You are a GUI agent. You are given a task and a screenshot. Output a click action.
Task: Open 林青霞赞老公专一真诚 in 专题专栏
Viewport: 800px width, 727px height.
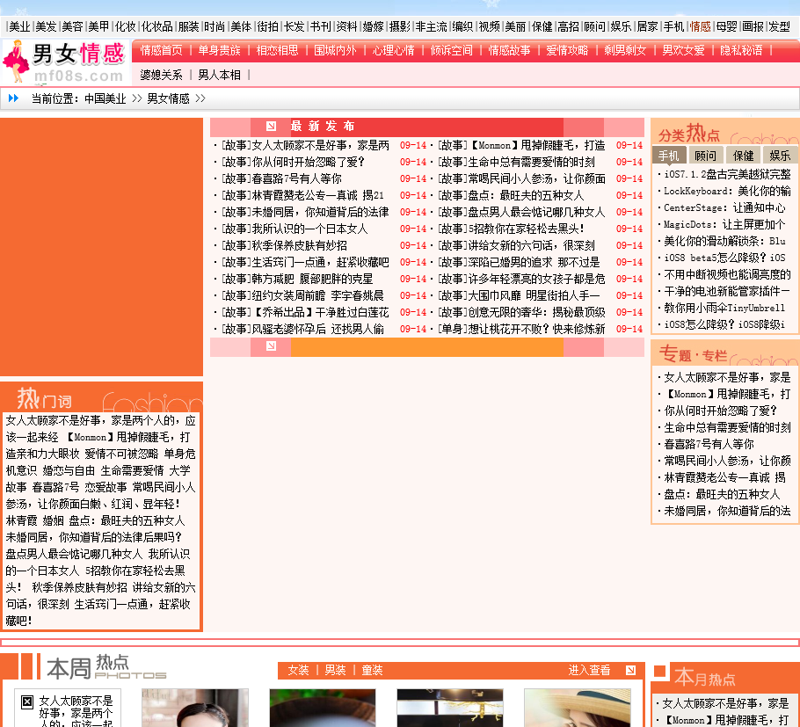click(724, 477)
